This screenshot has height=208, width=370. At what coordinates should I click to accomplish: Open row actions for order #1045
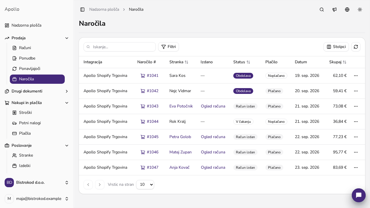(356, 137)
